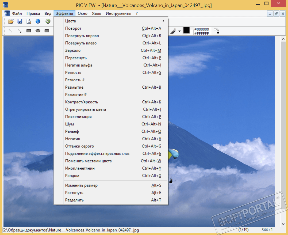Click the (1/19) image counter
Screen dimensions: 288x235
(243, 230)
